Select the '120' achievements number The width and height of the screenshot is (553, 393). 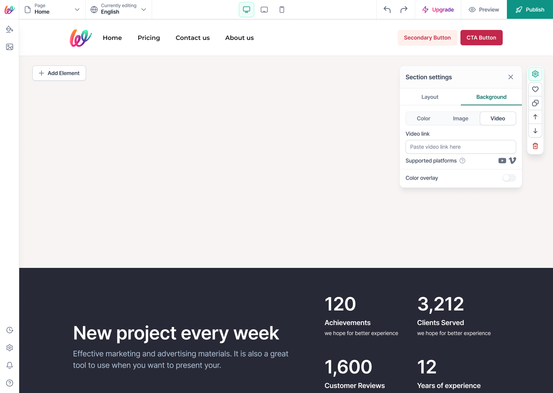pos(340,304)
